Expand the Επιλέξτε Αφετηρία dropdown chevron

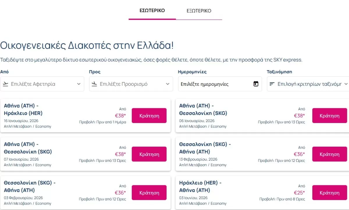click(79, 84)
